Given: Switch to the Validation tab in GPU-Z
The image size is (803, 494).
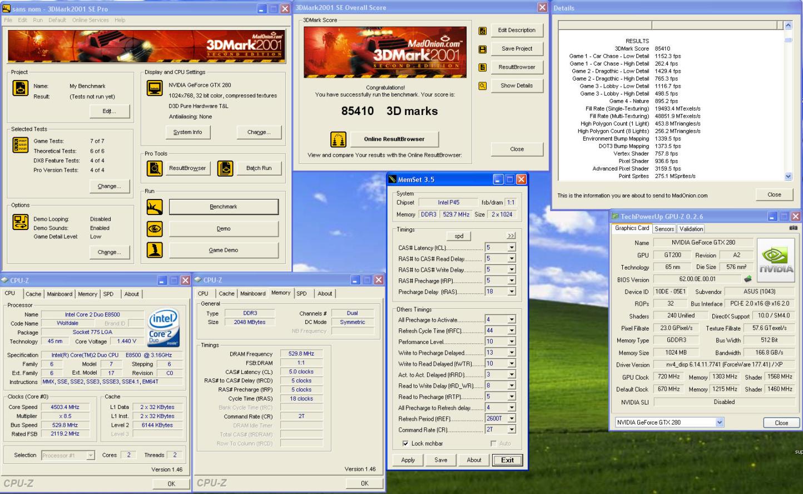Looking at the screenshot, I should [x=691, y=229].
